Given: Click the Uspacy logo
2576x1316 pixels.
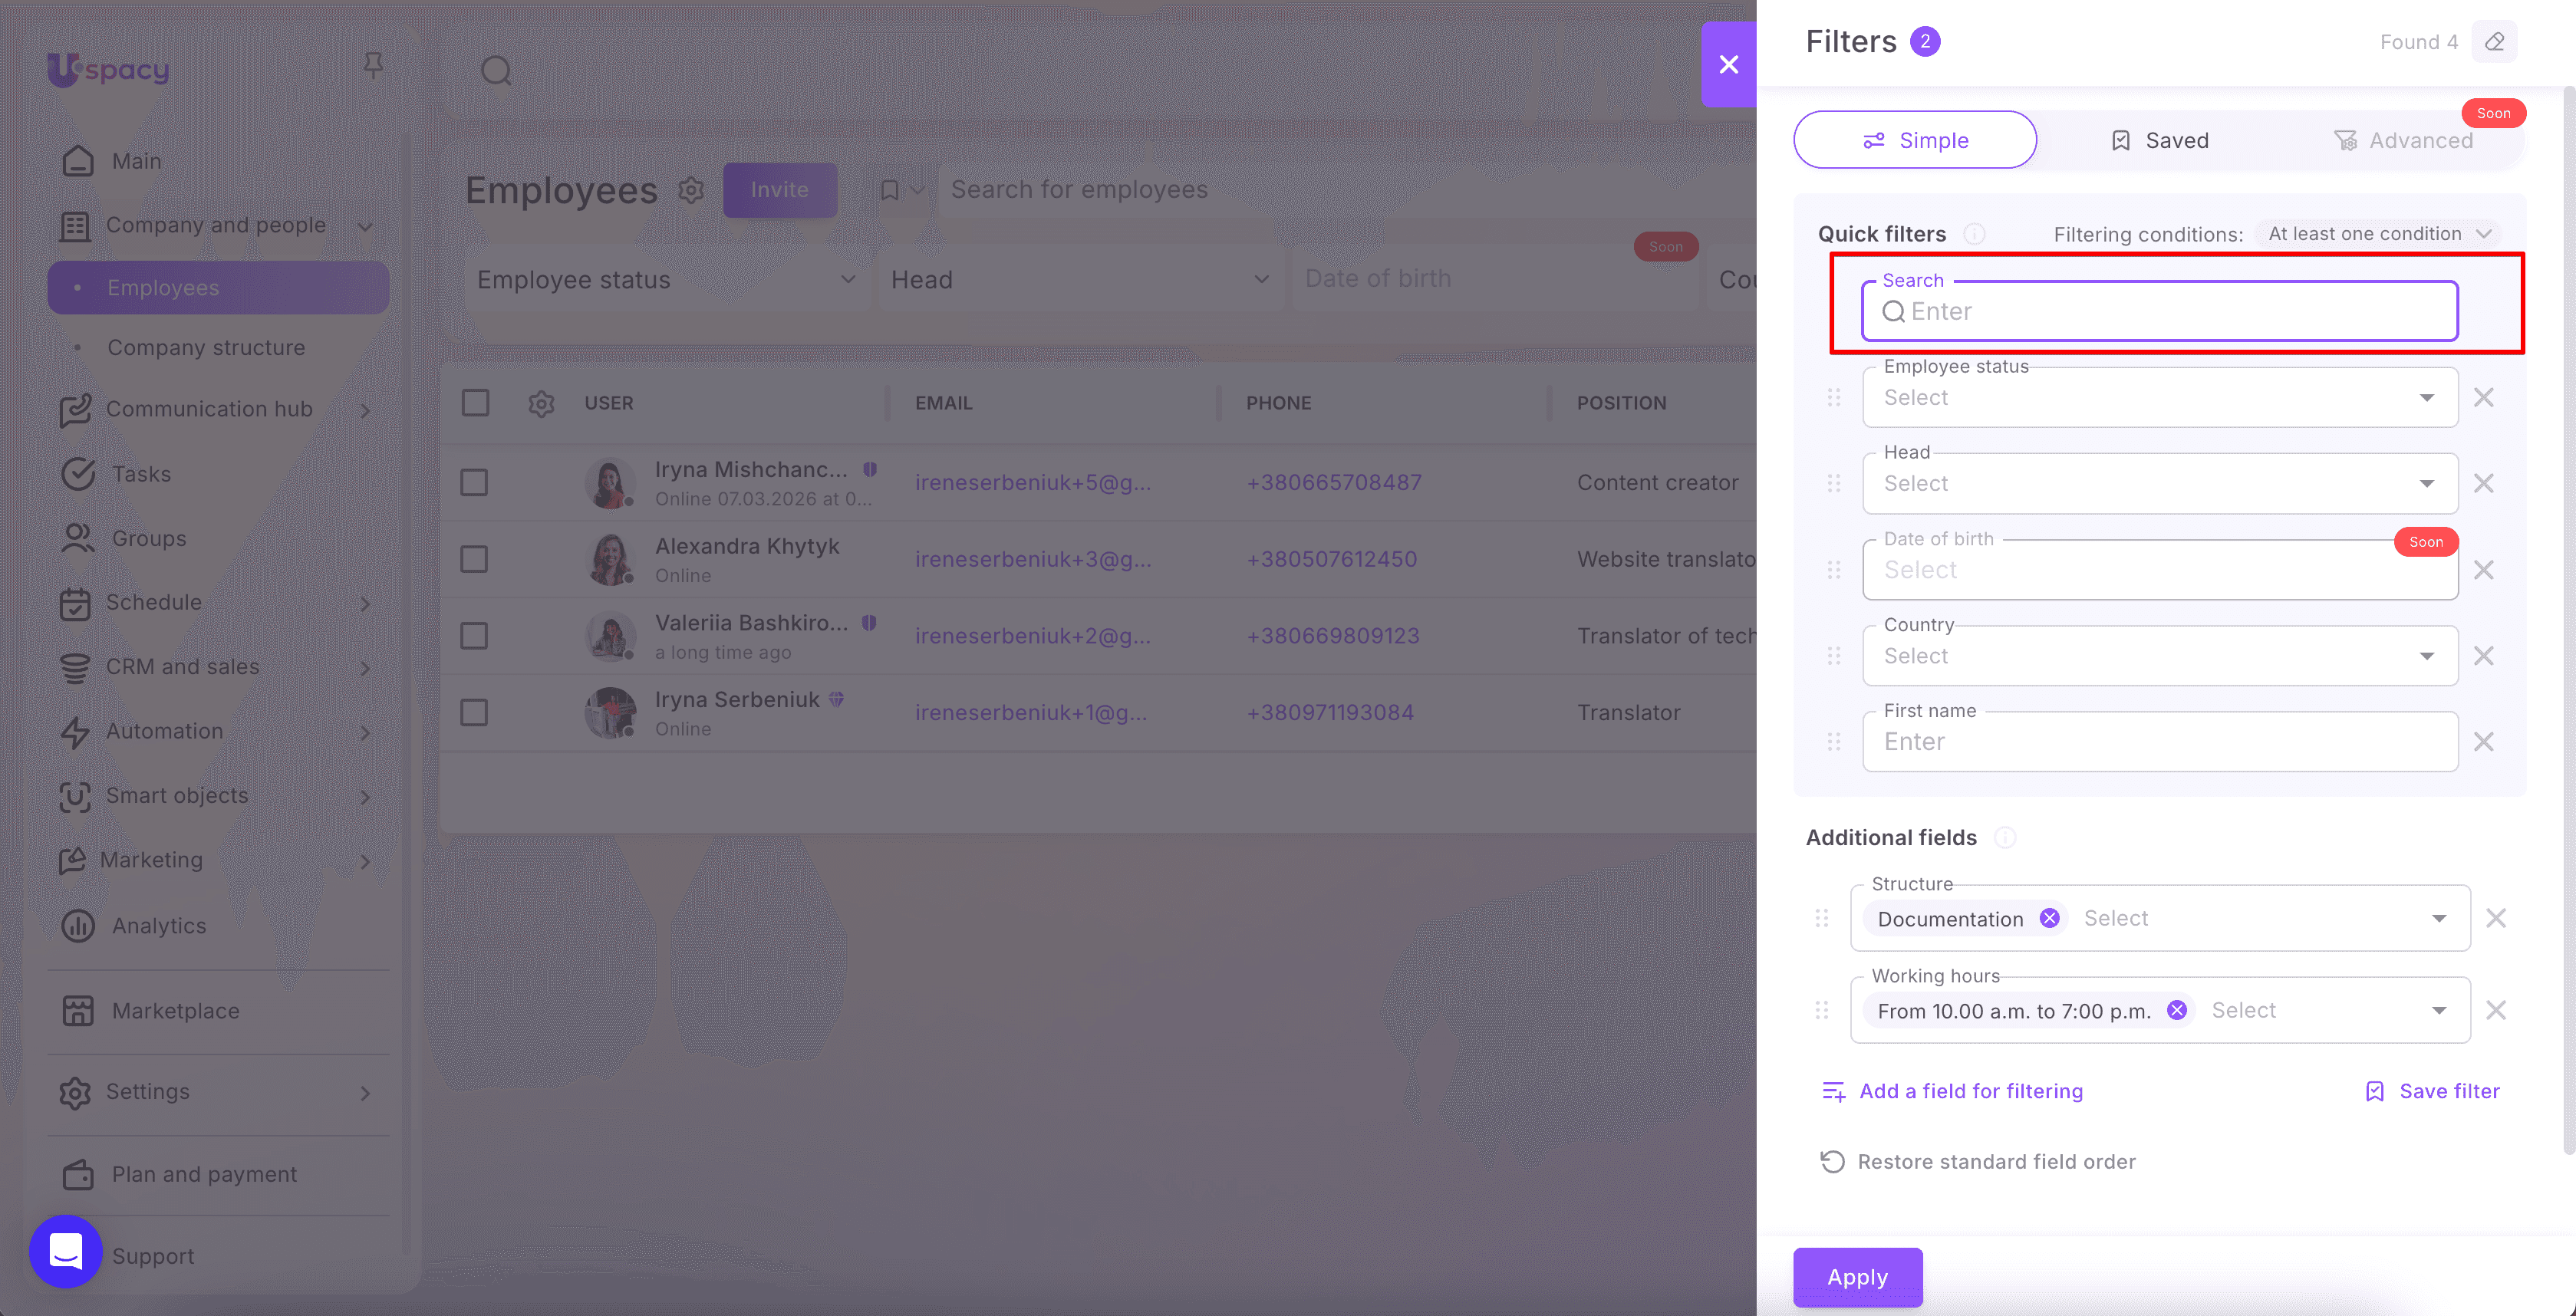Looking at the screenshot, I should tap(108, 69).
